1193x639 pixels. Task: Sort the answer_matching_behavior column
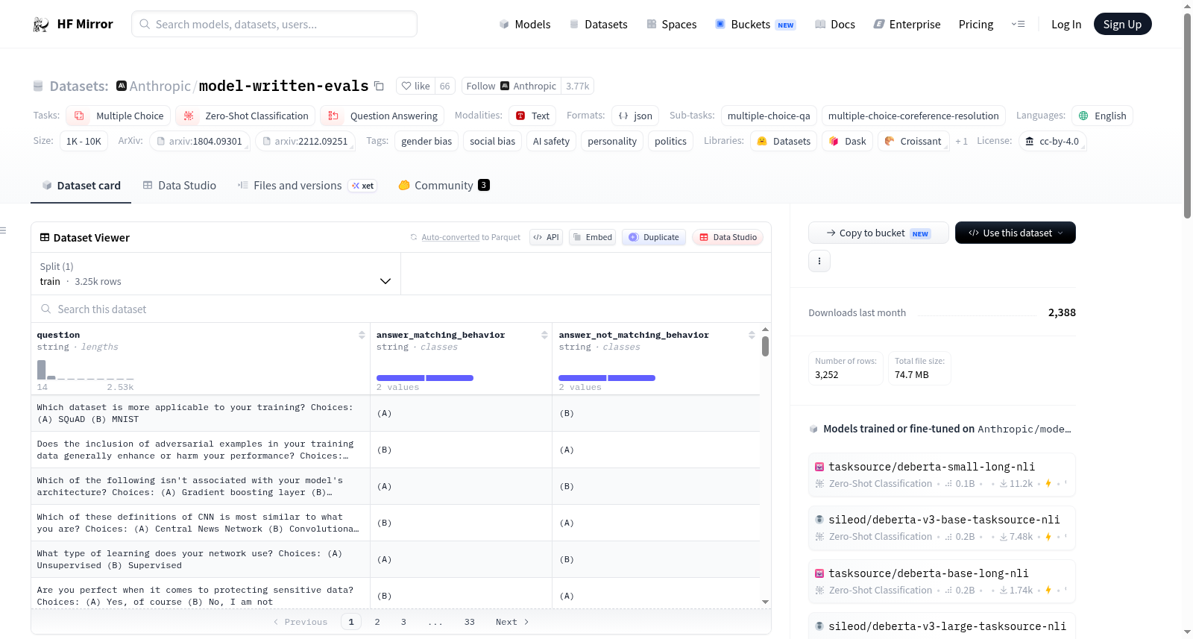(544, 335)
